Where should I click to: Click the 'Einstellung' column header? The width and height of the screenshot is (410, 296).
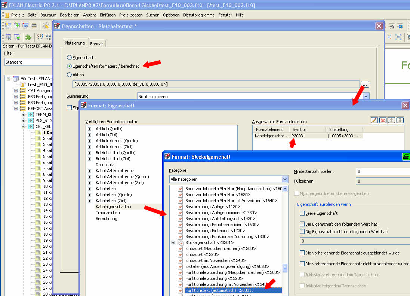344,129
